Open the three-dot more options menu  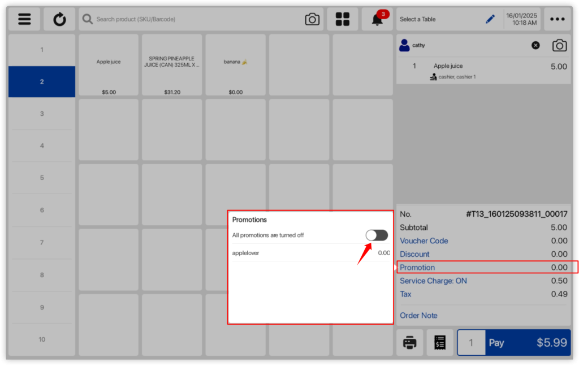557,19
